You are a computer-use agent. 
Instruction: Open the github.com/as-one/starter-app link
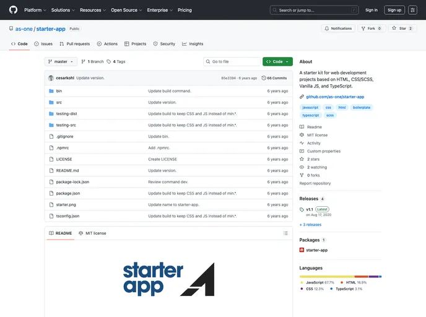click(x=335, y=97)
